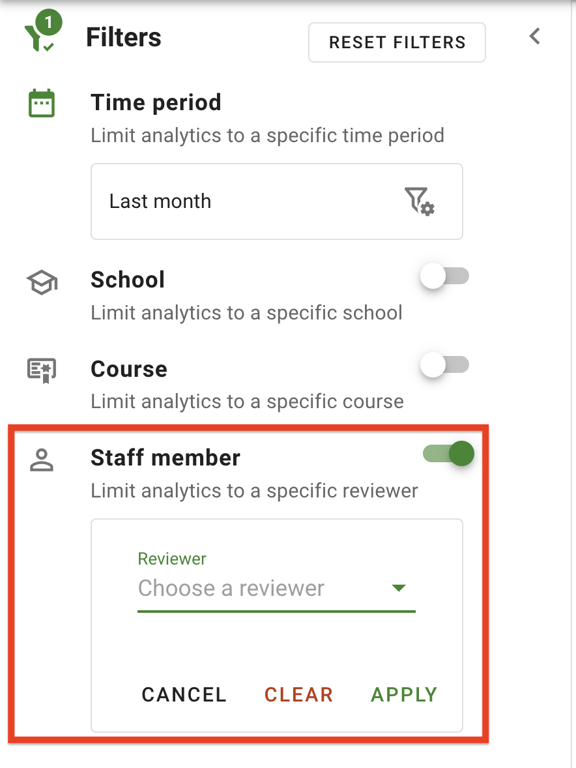Enable the School filter toggle

pos(444,276)
